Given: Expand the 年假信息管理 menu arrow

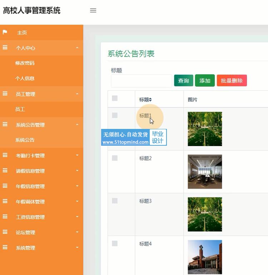Looking at the screenshot, I should pyautogui.click(x=77, y=186).
